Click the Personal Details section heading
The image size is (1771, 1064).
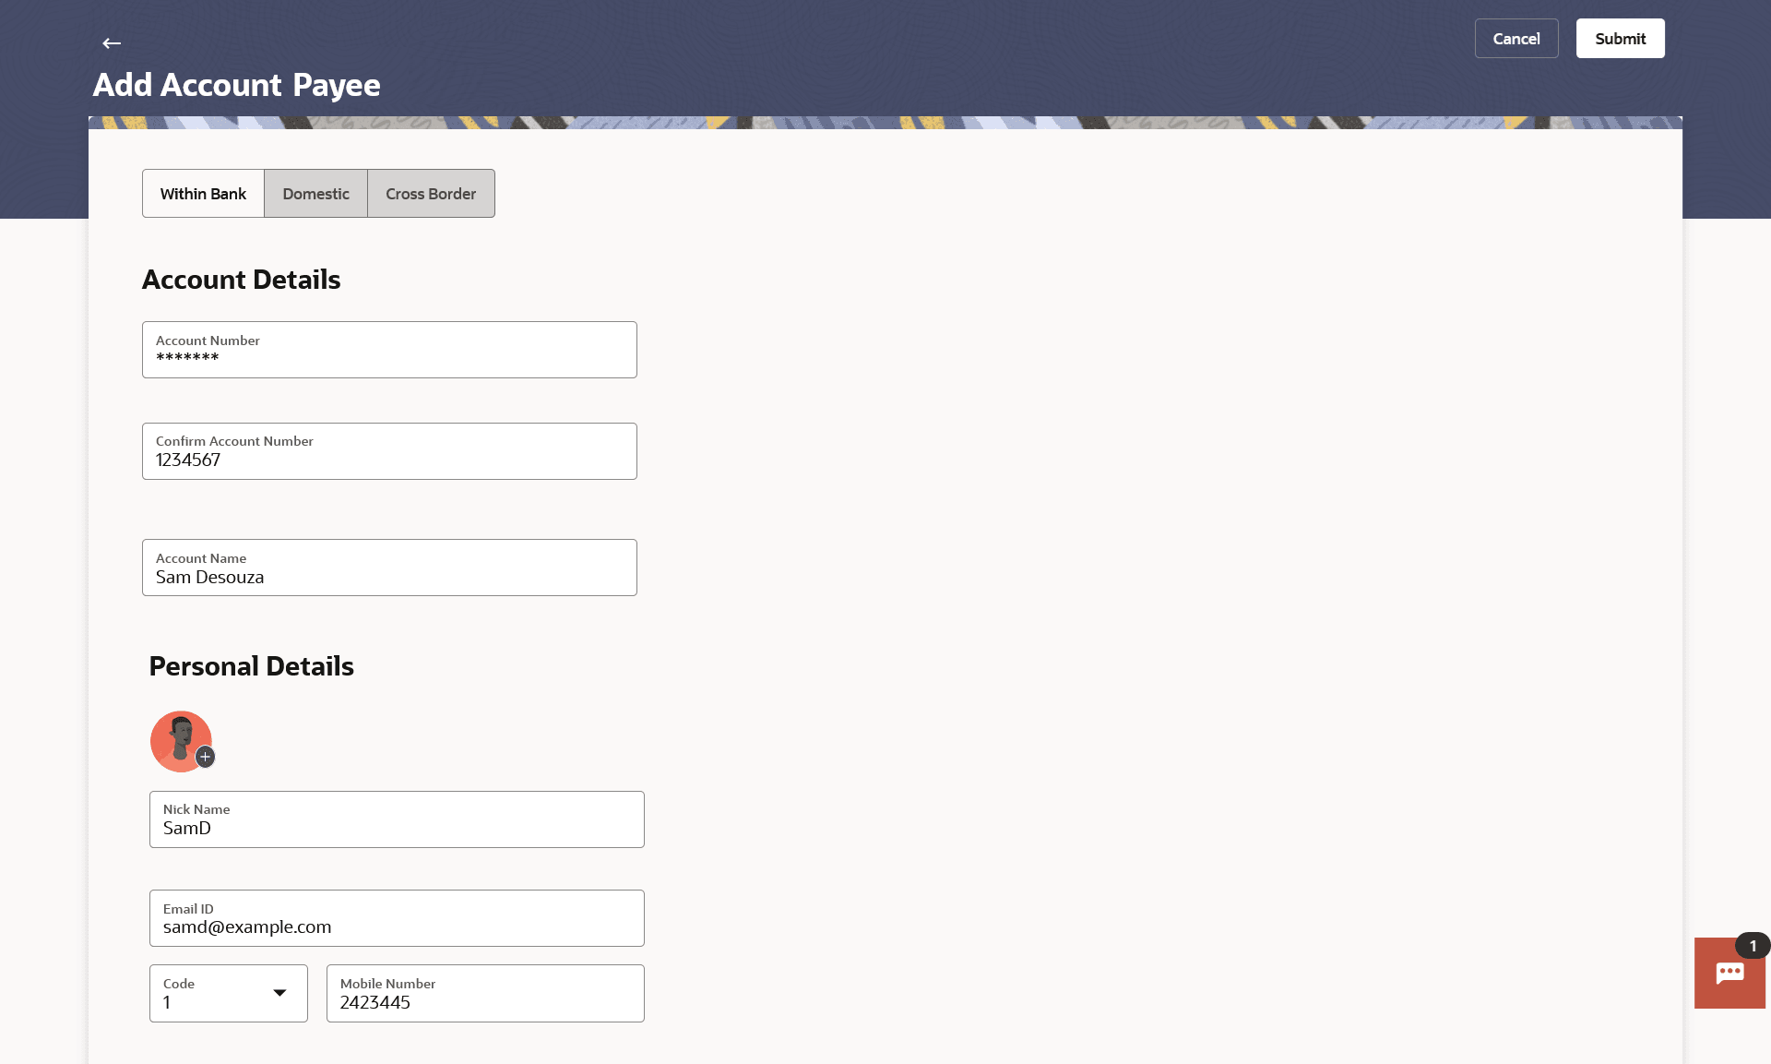(x=251, y=666)
